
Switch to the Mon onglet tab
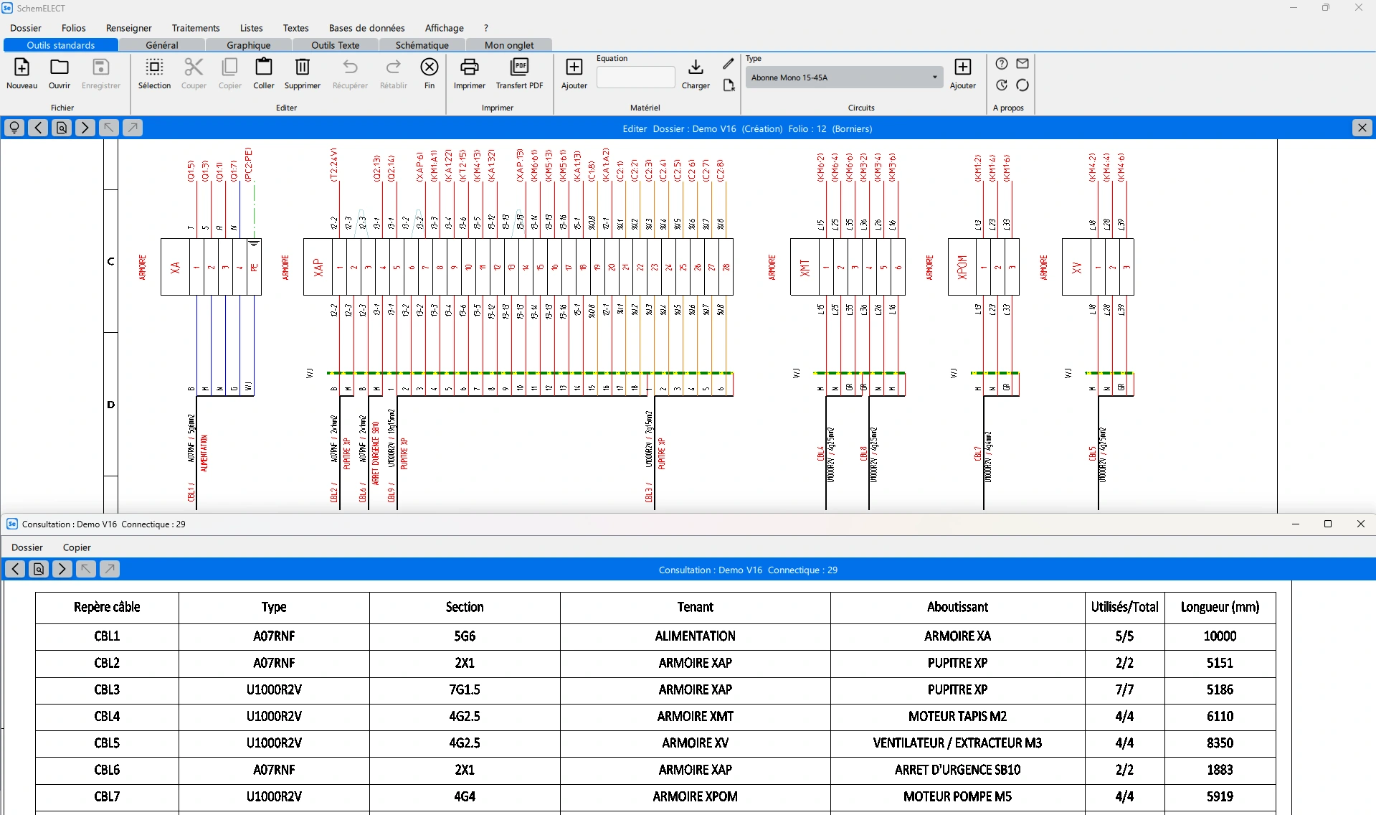coord(509,45)
